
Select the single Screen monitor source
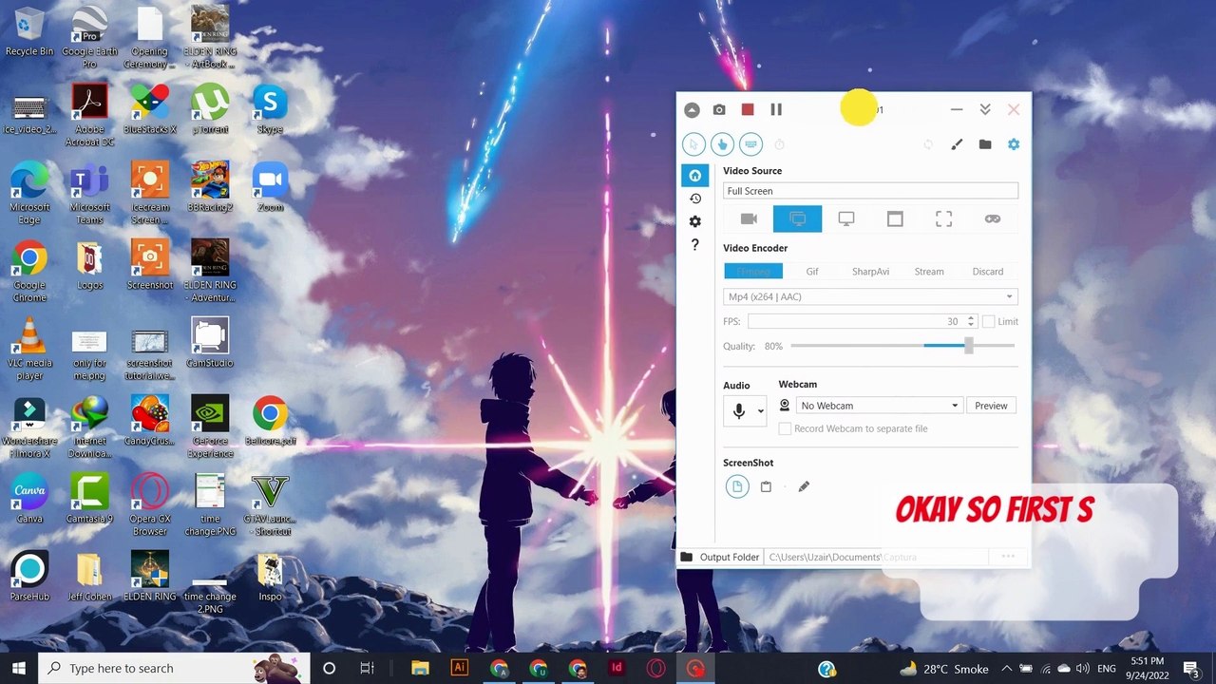click(846, 219)
